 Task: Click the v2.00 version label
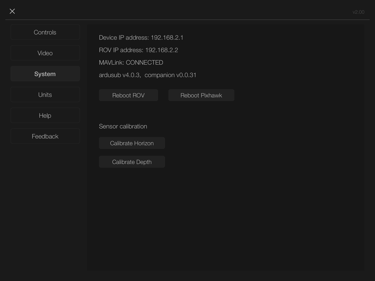(359, 12)
